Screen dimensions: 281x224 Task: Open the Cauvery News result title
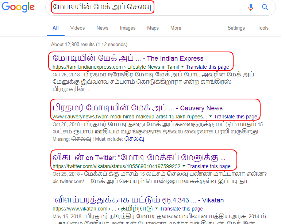138,108
